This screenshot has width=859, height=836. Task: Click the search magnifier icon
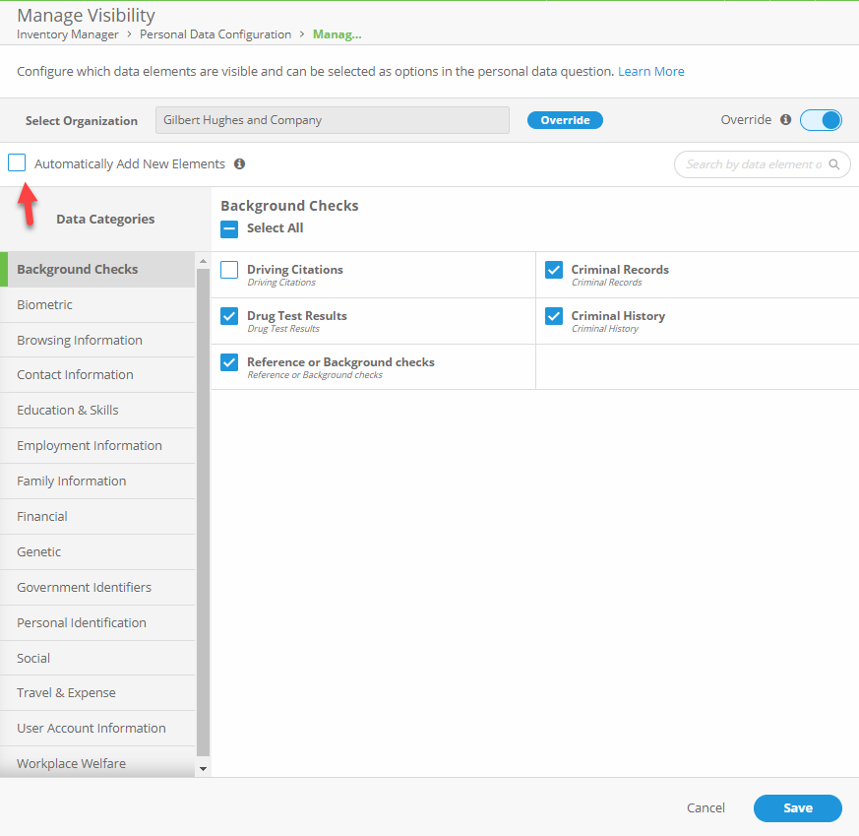(x=834, y=164)
